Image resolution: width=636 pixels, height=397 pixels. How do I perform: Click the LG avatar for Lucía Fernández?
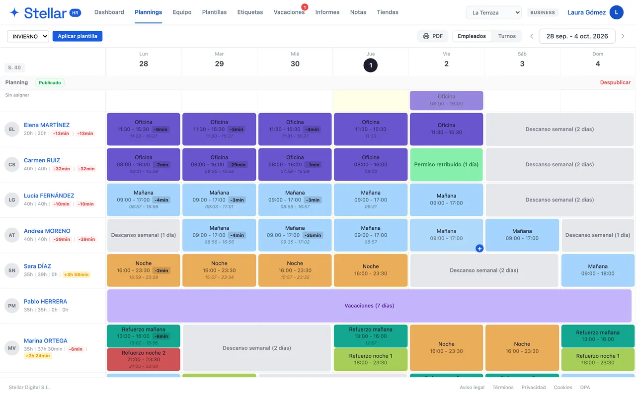(12, 199)
